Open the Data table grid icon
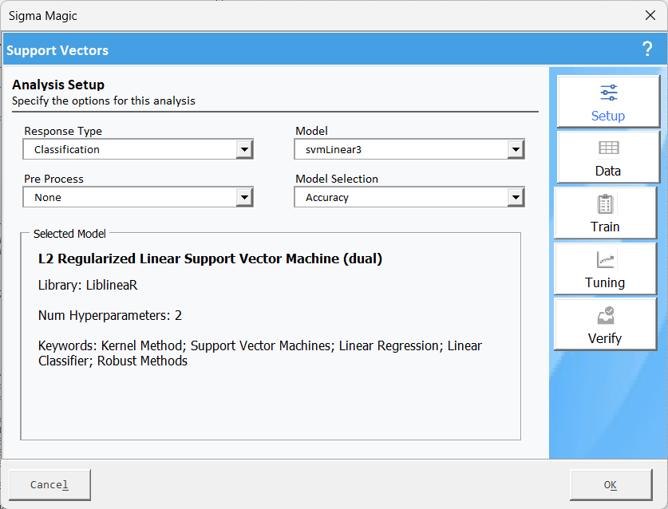 (x=608, y=148)
